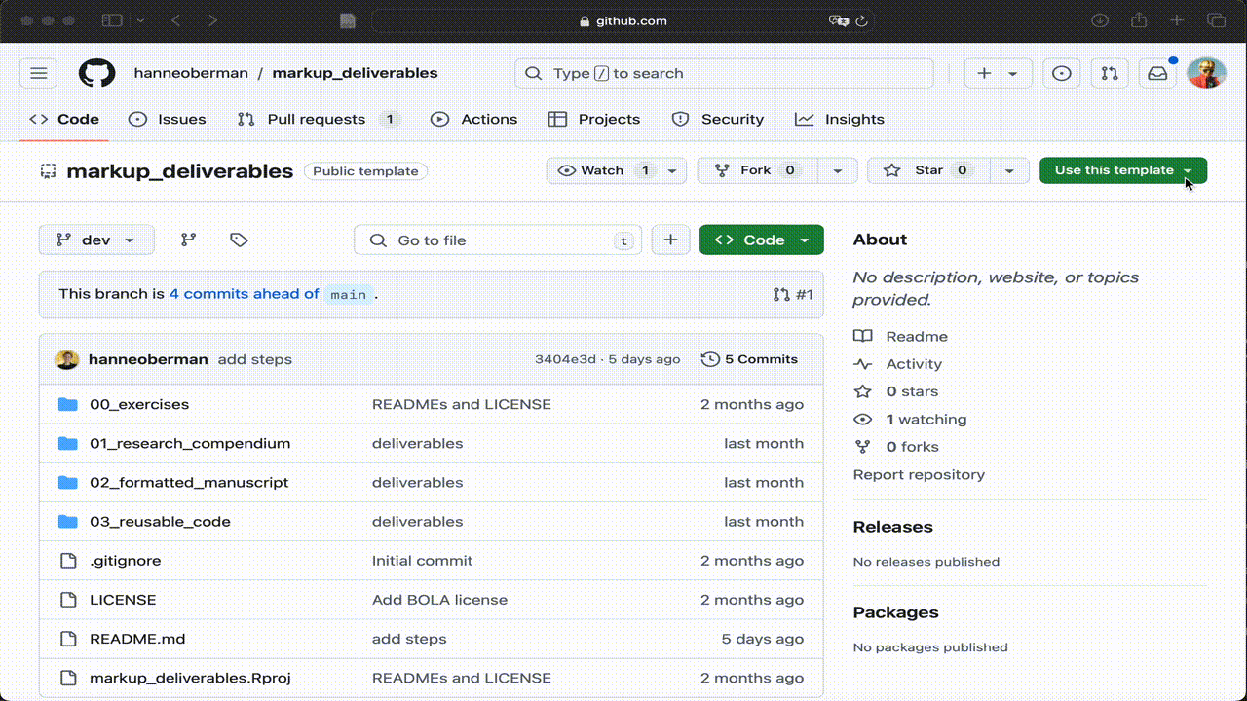Image resolution: width=1247 pixels, height=701 pixels.
Task: Click the translate icon in address bar
Action: [x=838, y=20]
